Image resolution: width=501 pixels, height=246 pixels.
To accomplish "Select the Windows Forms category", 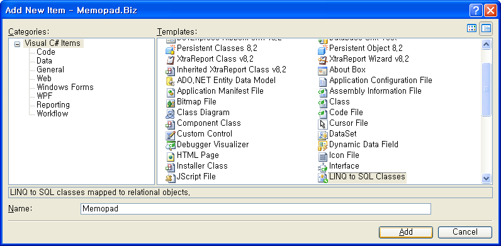I will [65, 87].
